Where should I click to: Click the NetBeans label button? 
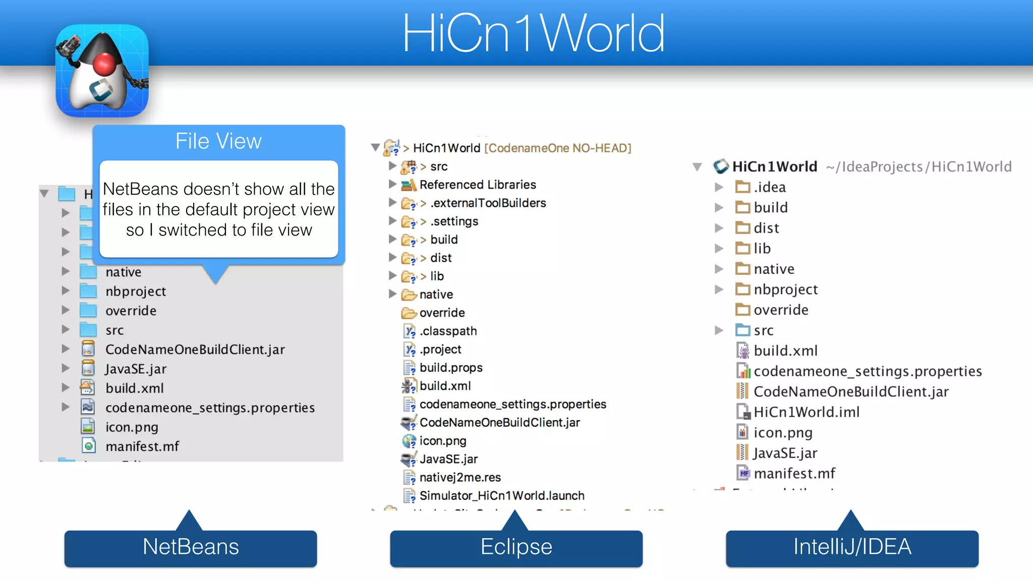pyautogui.click(x=191, y=548)
